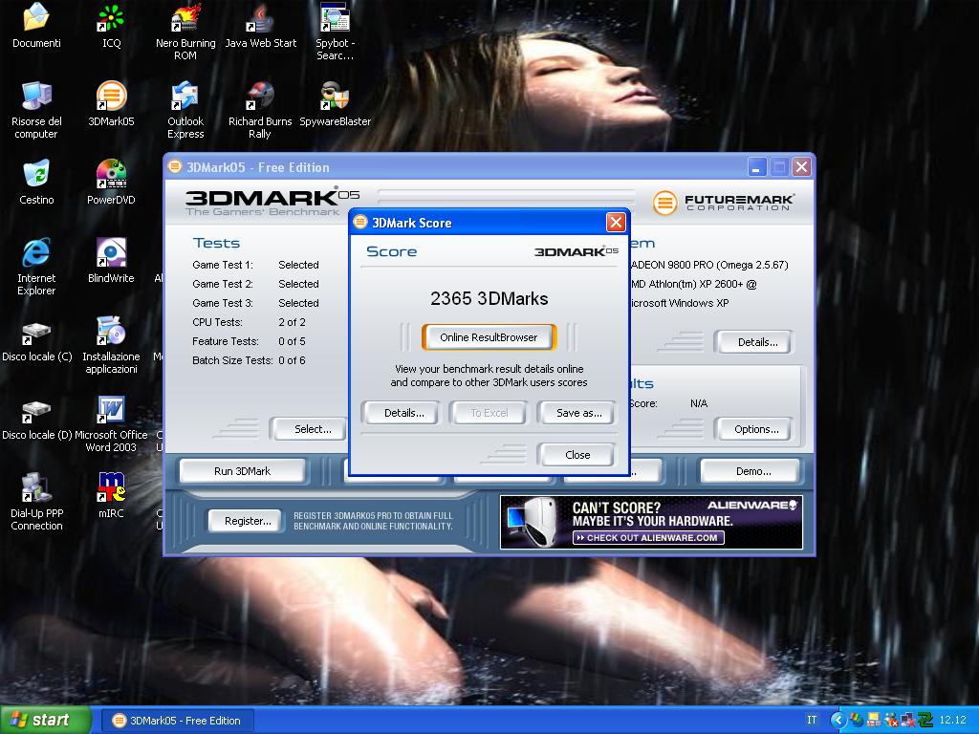Launch ICQ from the desktop
The image size is (979, 734).
point(111,26)
